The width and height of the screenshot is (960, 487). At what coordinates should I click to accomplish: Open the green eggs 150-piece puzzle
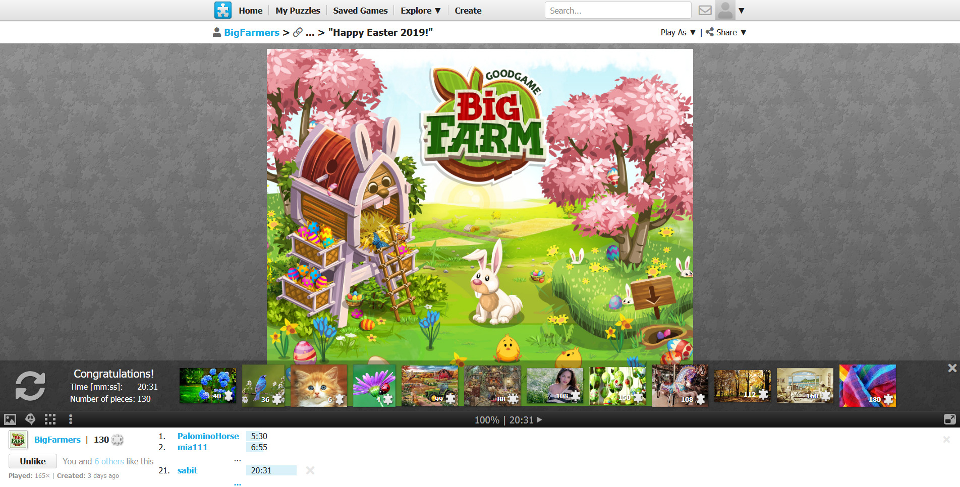(x=617, y=386)
